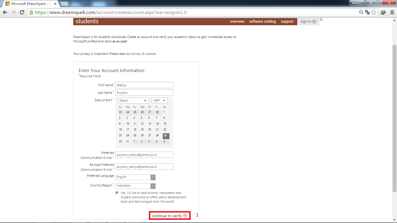Bookmark this page with the star
This screenshot has height=223, width=397.
[x=374, y=12]
